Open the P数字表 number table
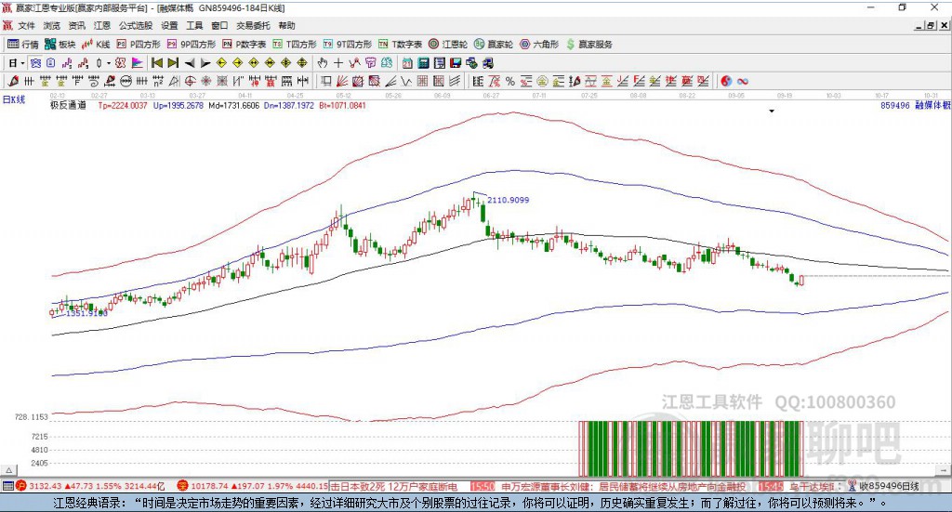The width and height of the screenshot is (952, 512). click(245, 45)
